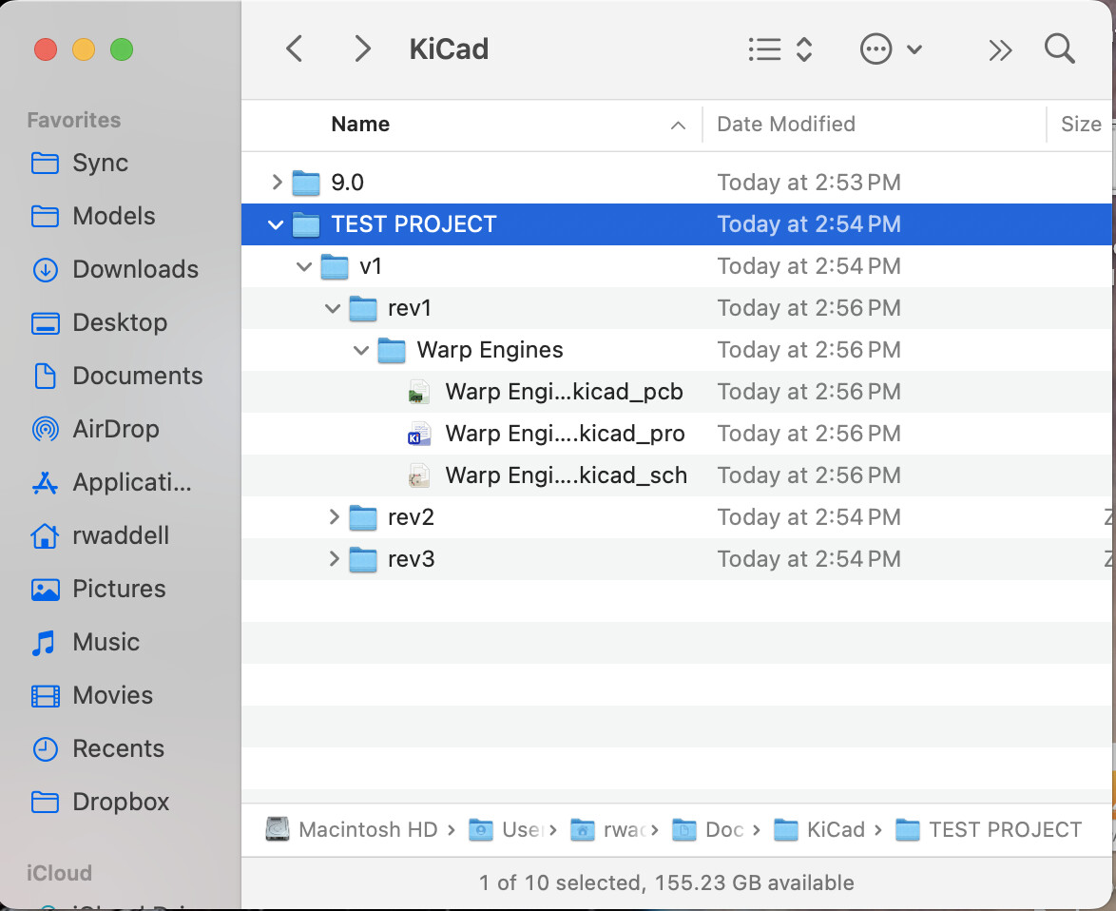Go to Downloads in sidebar
The width and height of the screenshot is (1116, 911).
click(134, 269)
